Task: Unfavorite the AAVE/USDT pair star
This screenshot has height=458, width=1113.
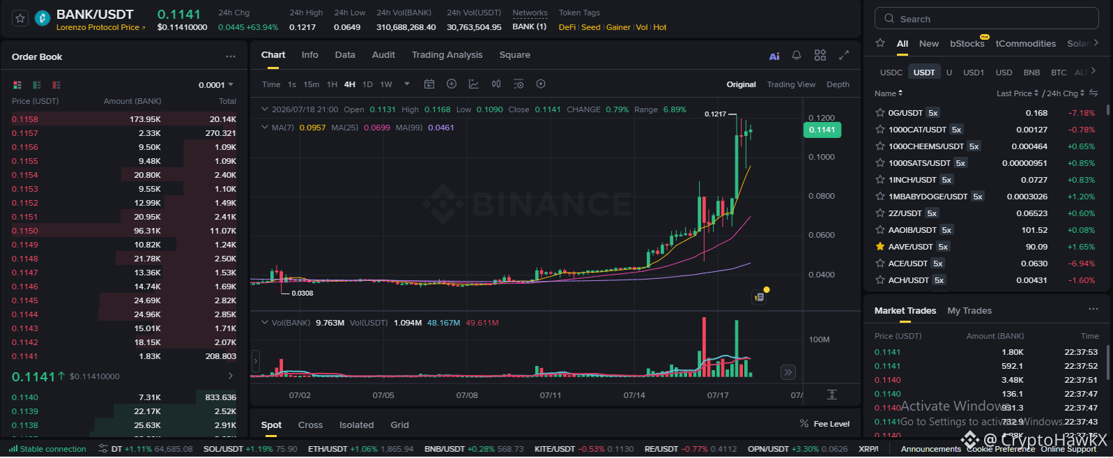Action: pyautogui.click(x=880, y=246)
